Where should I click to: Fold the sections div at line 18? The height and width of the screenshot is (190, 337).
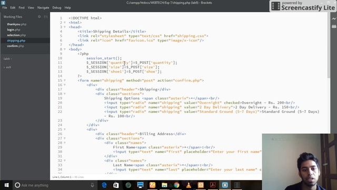click(65, 94)
